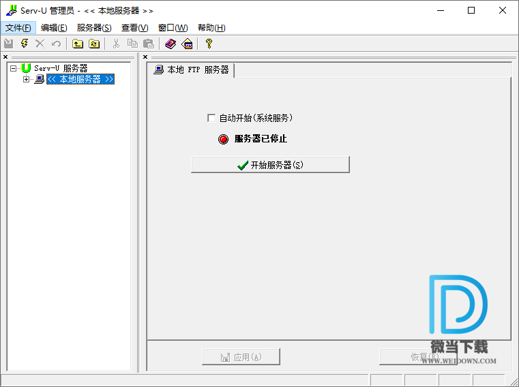519x387 pixels.
Task: Click the Serv-U application title icon
Action: [x=12, y=11]
